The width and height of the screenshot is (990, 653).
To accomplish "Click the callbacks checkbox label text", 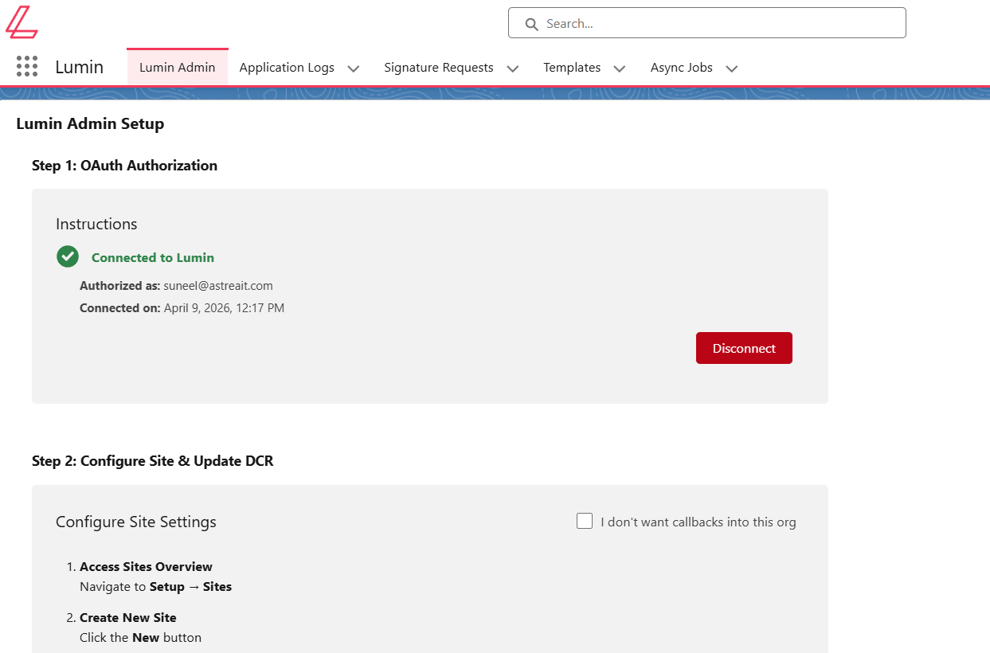I will coord(698,522).
